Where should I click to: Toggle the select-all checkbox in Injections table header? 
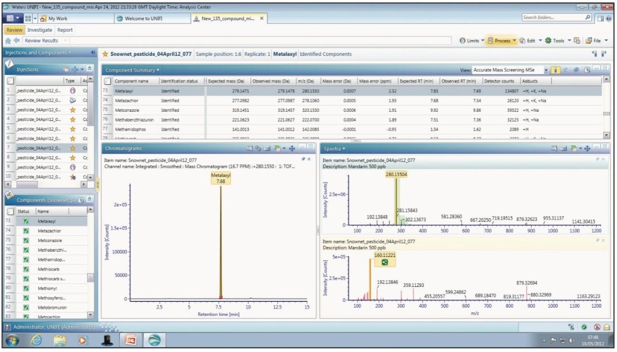10,81
